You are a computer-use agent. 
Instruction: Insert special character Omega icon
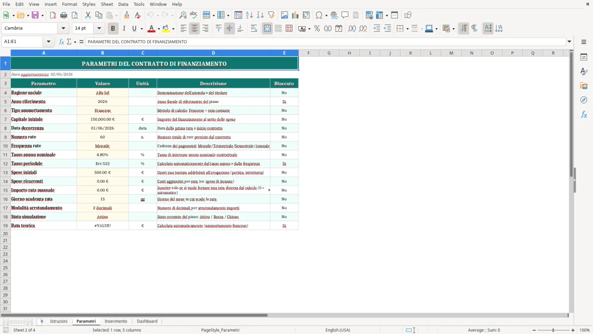pos(319,15)
